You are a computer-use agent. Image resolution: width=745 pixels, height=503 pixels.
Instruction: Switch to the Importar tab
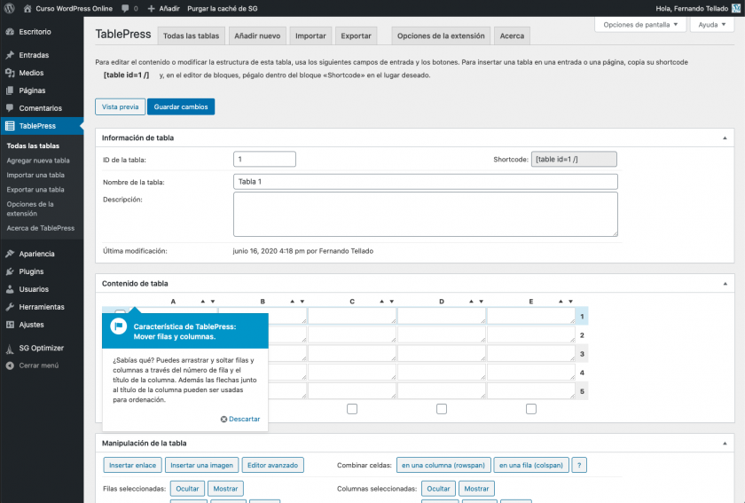click(310, 36)
